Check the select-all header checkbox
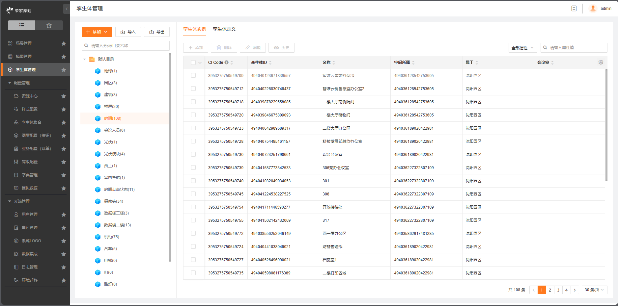The image size is (618, 306). point(193,63)
